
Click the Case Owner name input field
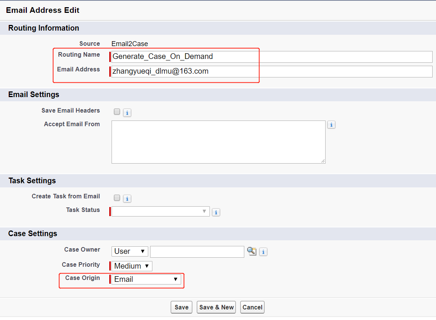pyautogui.click(x=197, y=252)
